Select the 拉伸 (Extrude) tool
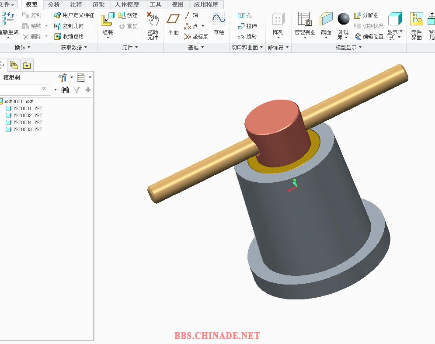Screen dimensions: 435x344 [x=247, y=26]
